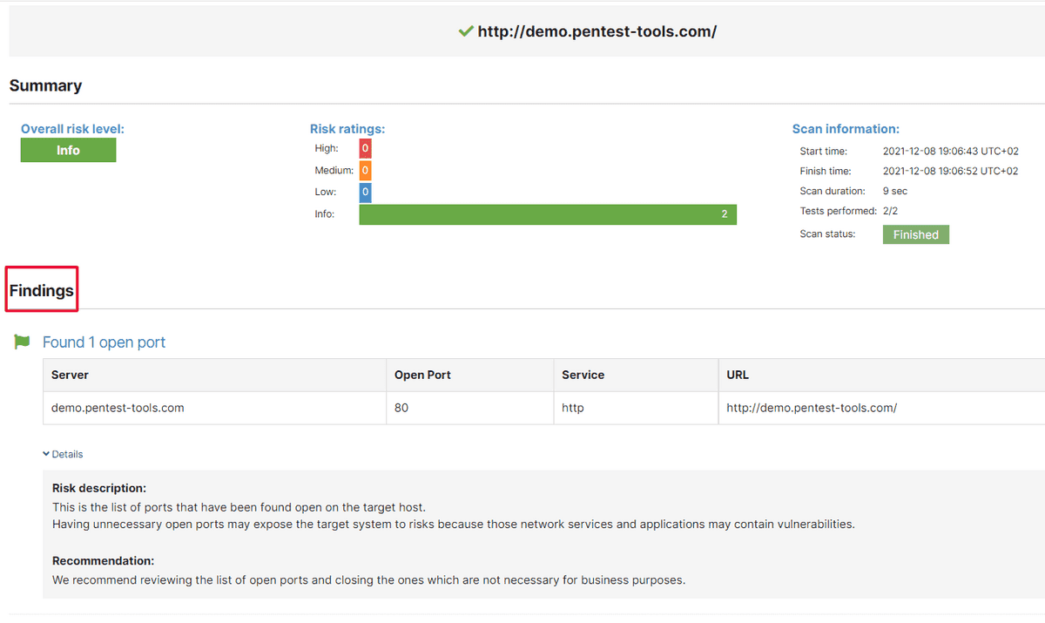Image resolution: width=1045 pixels, height=623 pixels.
Task: Open the URL link in the findings table
Action: 811,408
